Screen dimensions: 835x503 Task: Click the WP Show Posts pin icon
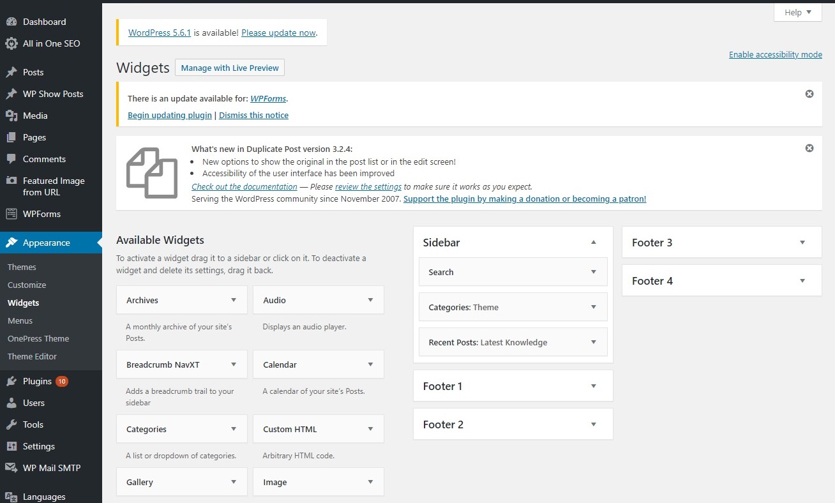pyautogui.click(x=11, y=94)
